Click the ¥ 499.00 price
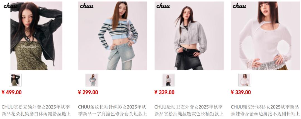The image size is (301, 119). point(11,92)
